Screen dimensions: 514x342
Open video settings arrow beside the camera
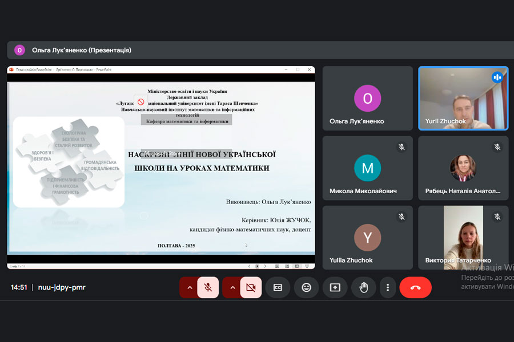(232, 287)
